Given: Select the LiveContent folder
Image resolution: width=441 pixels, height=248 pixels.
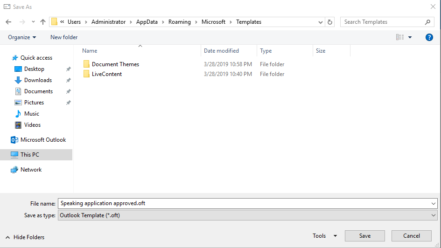Looking at the screenshot, I should coord(107,74).
